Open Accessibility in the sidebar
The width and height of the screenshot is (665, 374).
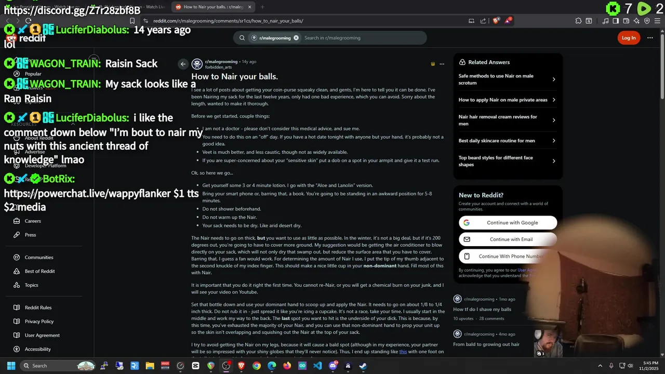point(37,349)
